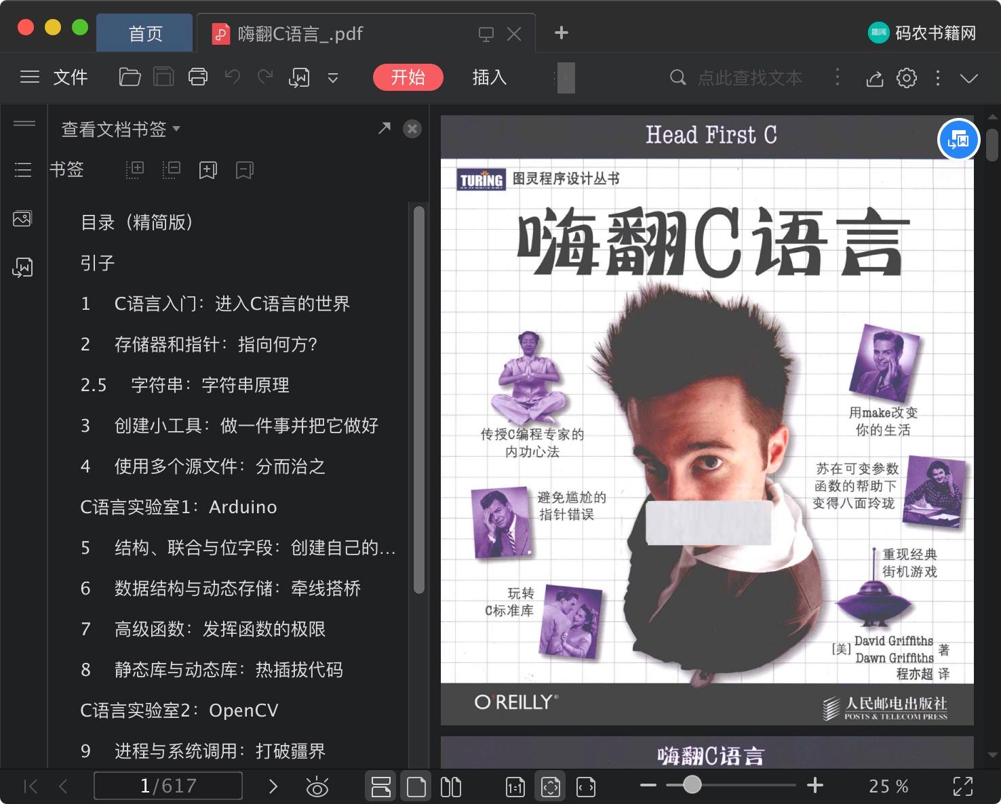Add a new bookmark icon
1001x804 pixels.
point(208,169)
